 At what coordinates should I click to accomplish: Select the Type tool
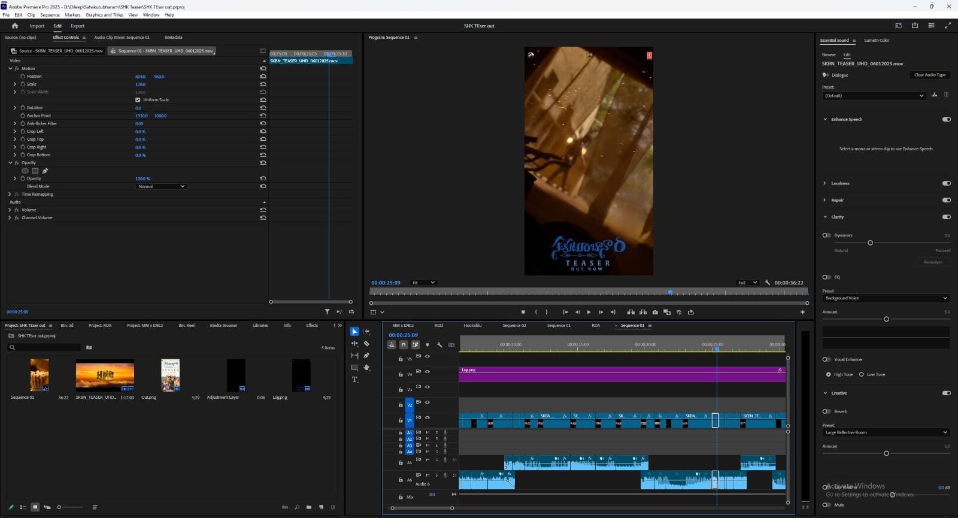pos(354,380)
